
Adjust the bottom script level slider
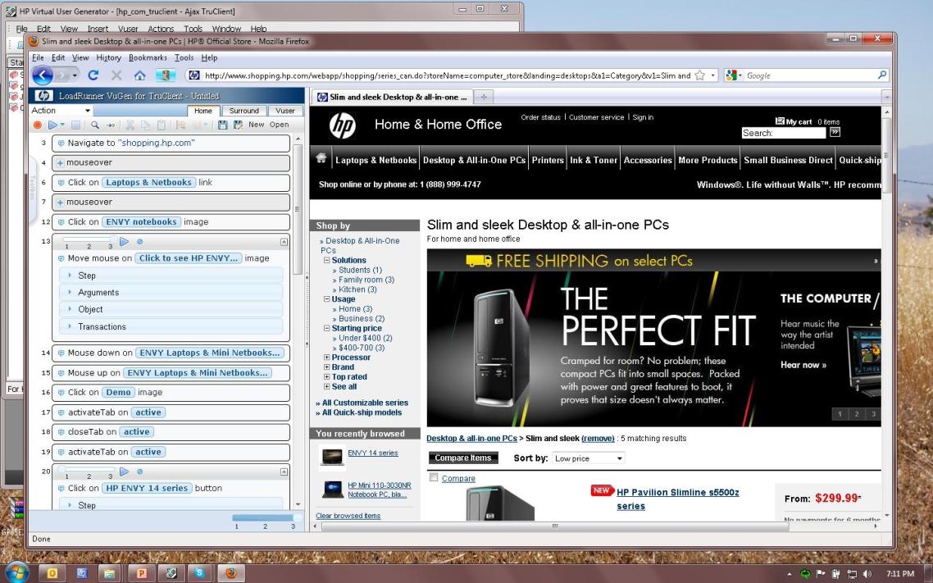264,518
